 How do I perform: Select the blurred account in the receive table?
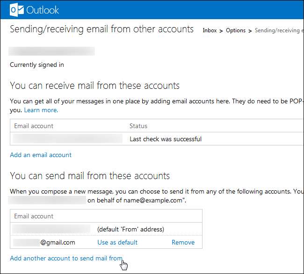point(68,139)
